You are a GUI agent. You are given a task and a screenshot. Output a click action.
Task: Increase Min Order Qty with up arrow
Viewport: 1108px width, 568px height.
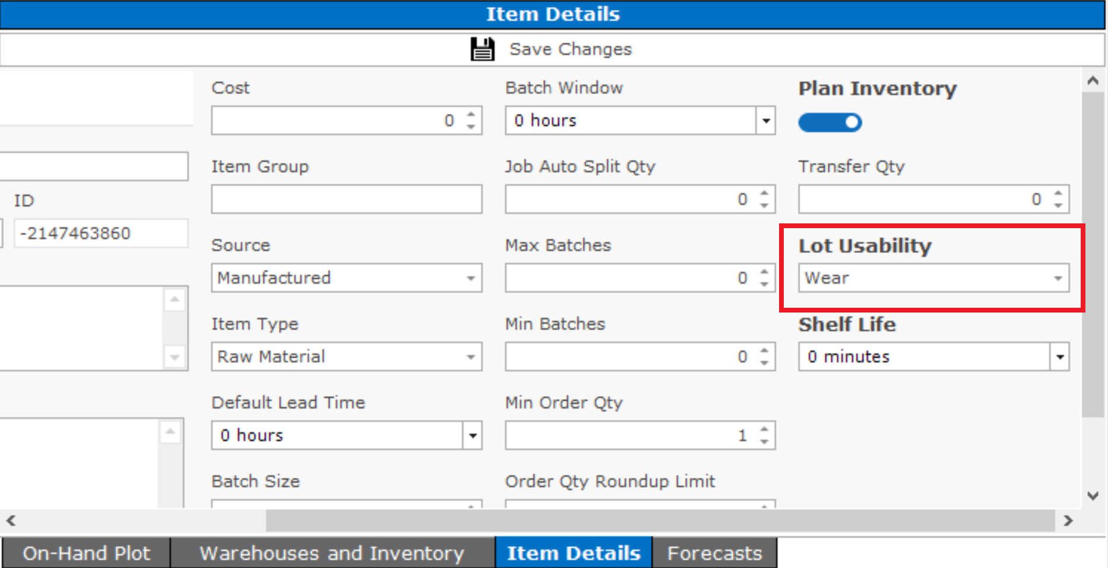coord(764,429)
